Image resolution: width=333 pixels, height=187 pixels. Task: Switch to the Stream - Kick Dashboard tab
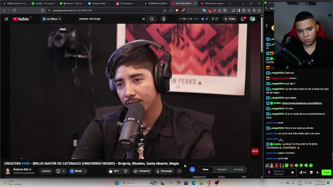[72, 3]
